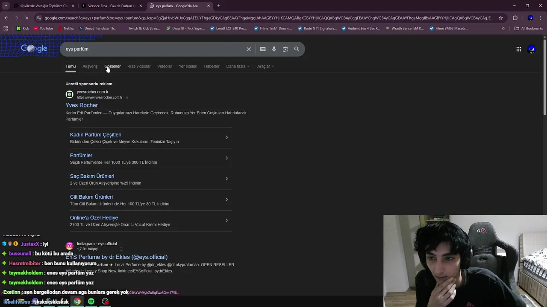Open the Netflix bookmark
Image resolution: width=547 pixels, height=307 pixels.
coord(65,29)
